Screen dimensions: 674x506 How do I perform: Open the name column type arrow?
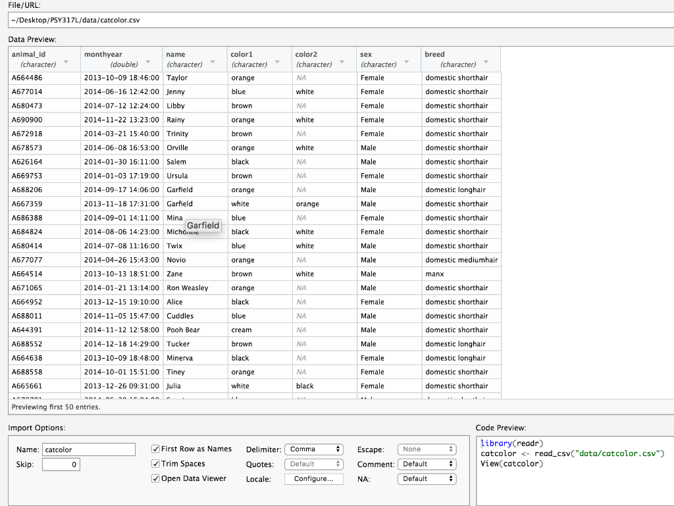coord(213,63)
